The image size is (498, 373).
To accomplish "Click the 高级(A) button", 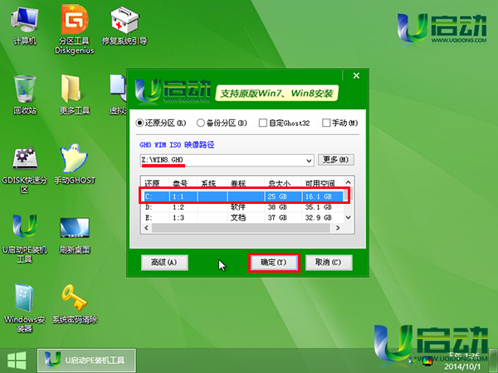I will click(164, 263).
